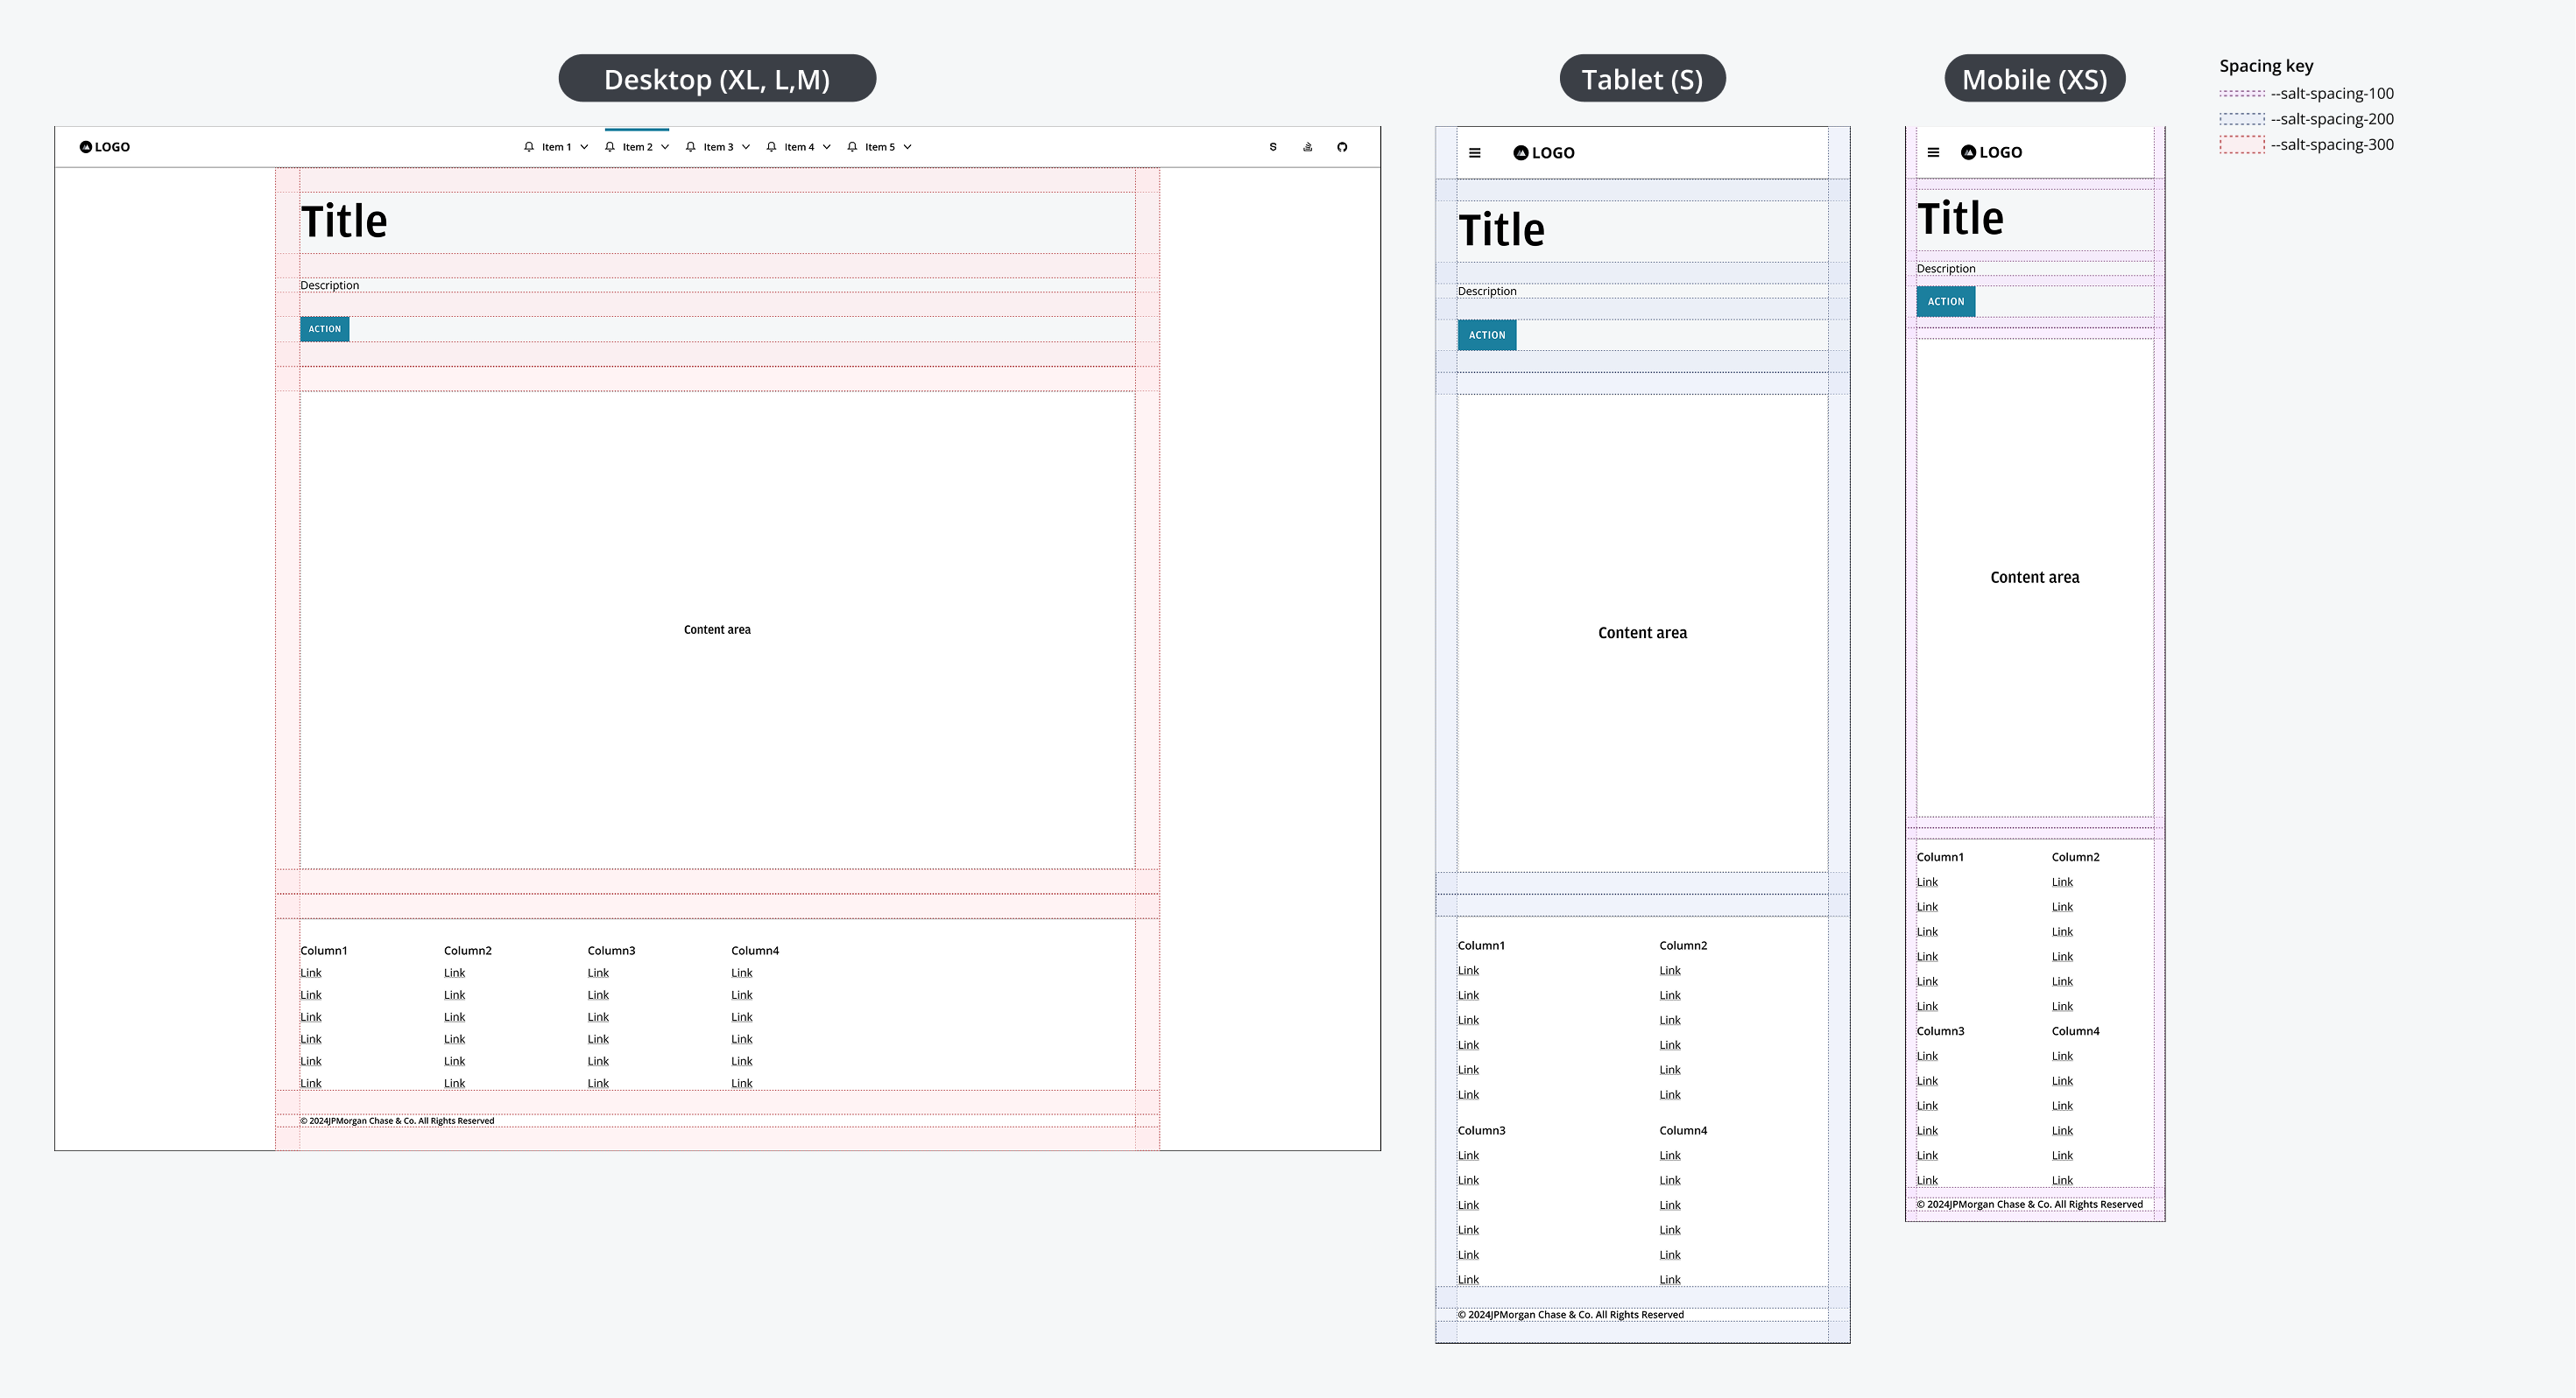This screenshot has width=2576, height=1398.
Task: Click the Stack Overflow icon in the desktop header
Action: 1307,146
